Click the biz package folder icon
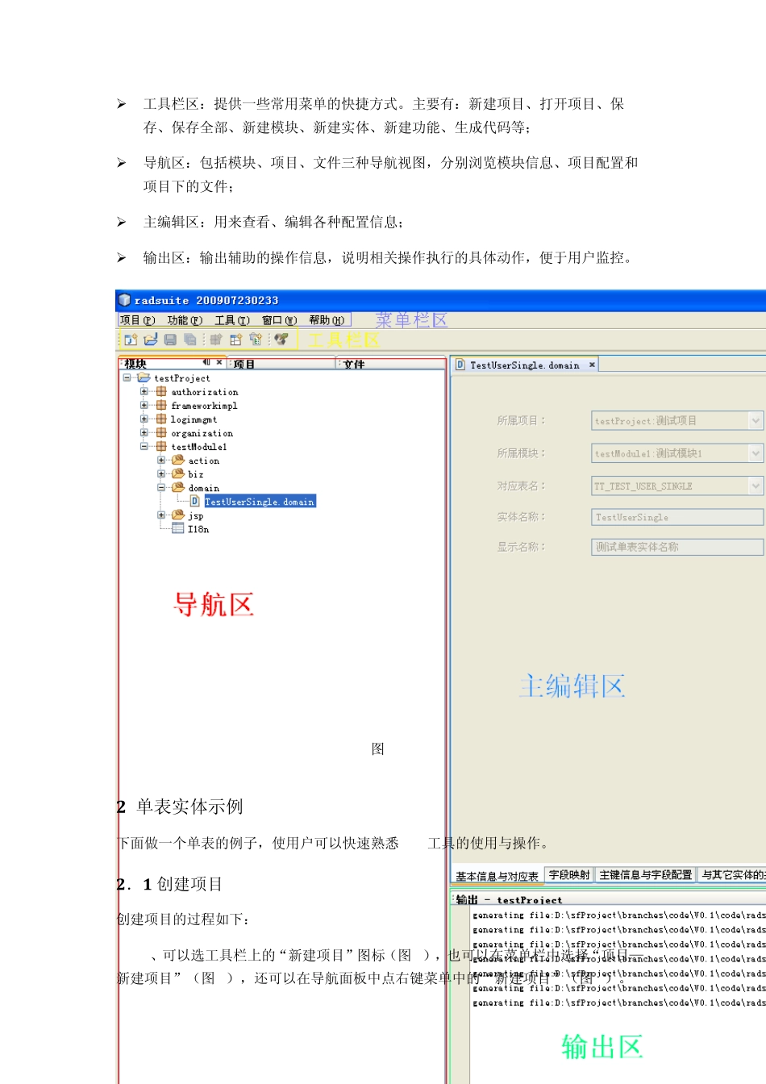The image size is (766, 1084). 178,473
